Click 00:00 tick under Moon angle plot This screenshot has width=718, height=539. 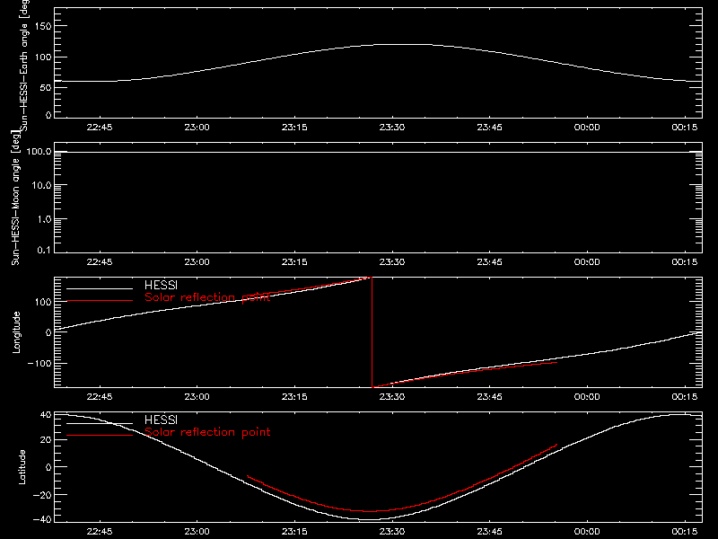coord(587,262)
